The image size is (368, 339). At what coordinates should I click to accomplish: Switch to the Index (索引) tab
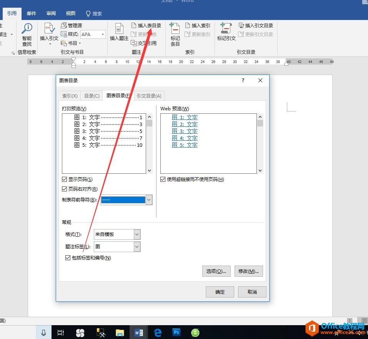(x=70, y=96)
